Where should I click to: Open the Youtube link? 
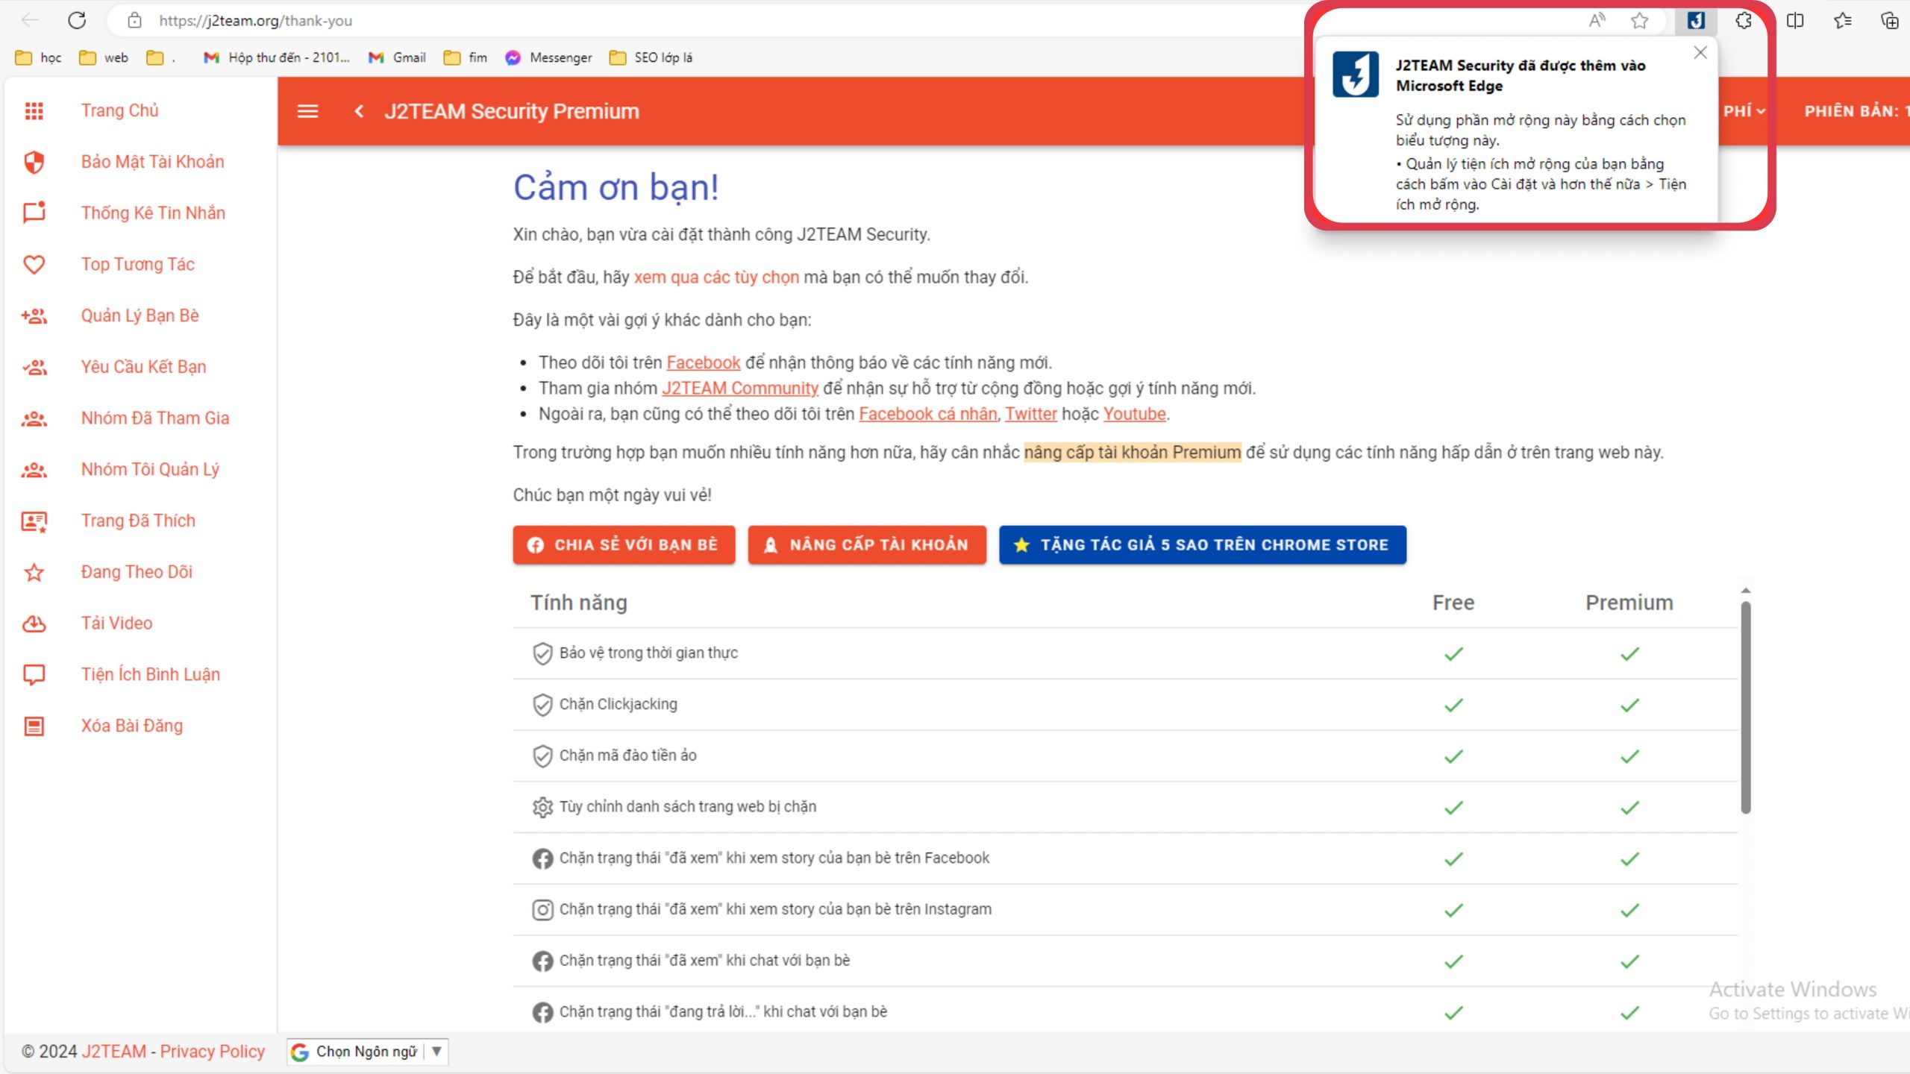(x=1134, y=414)
